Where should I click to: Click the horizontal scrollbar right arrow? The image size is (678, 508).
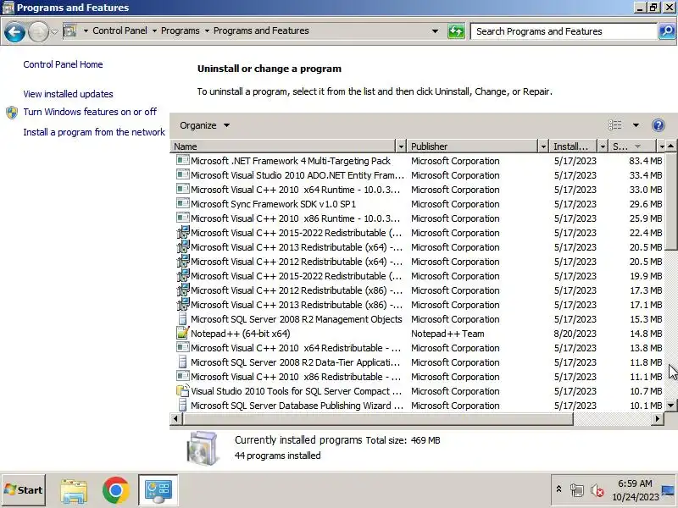[658, 418]
